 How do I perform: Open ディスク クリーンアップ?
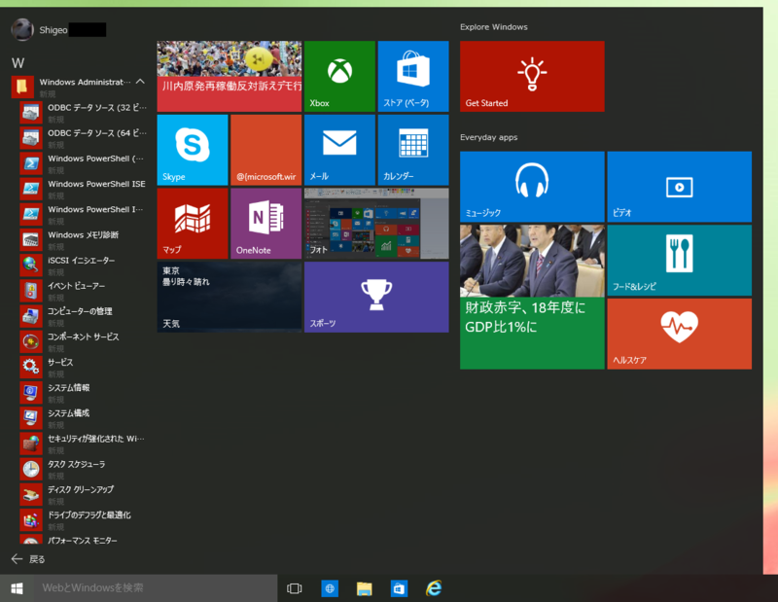pos(84,494)
